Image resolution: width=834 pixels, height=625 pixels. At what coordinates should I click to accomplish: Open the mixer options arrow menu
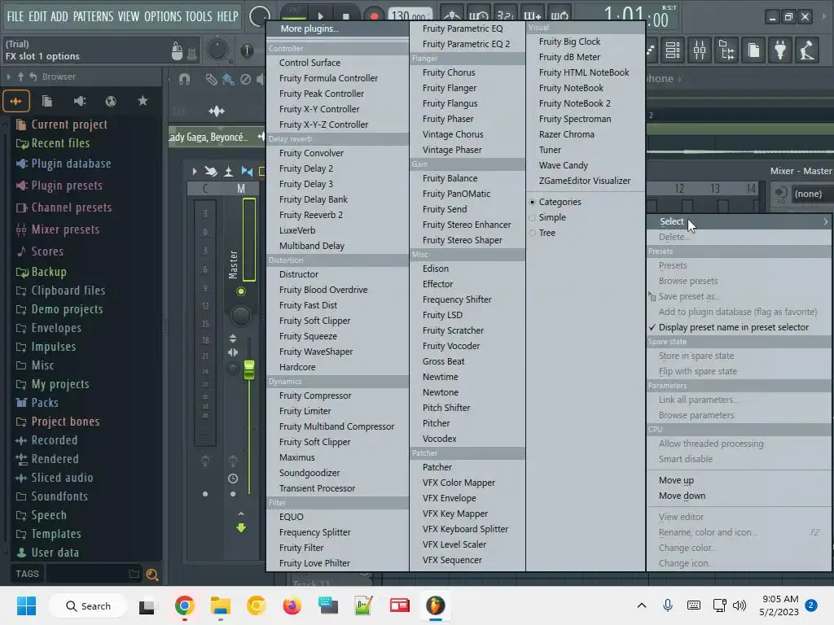194,171
